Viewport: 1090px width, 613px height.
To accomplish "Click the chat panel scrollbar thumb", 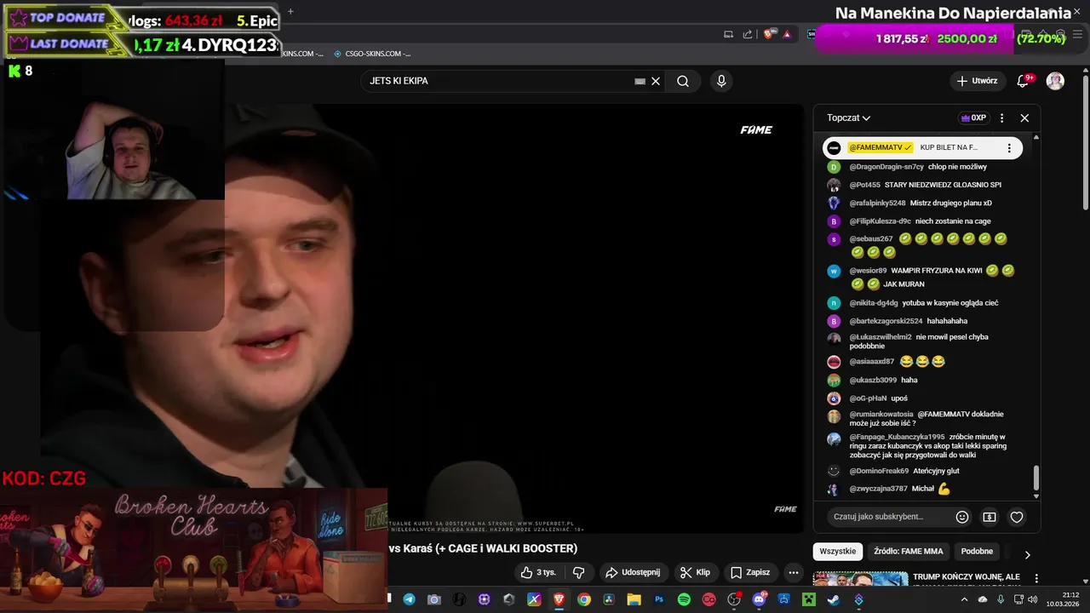I will click(x=1035, y=478).
